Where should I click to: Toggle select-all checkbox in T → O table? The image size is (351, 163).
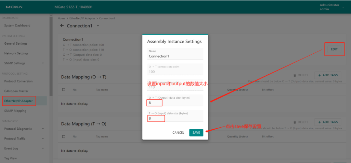coord(64,136)
